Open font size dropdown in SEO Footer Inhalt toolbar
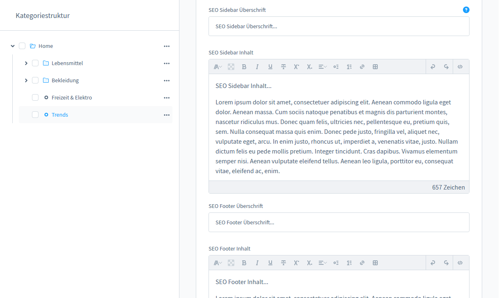 [x=218, y=263]
